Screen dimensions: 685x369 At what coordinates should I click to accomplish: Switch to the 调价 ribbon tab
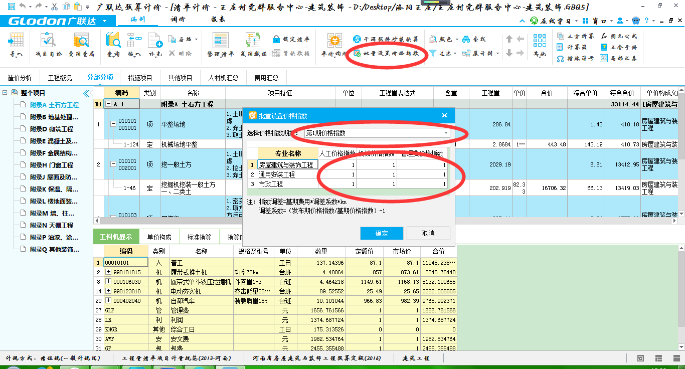(178, 20)
